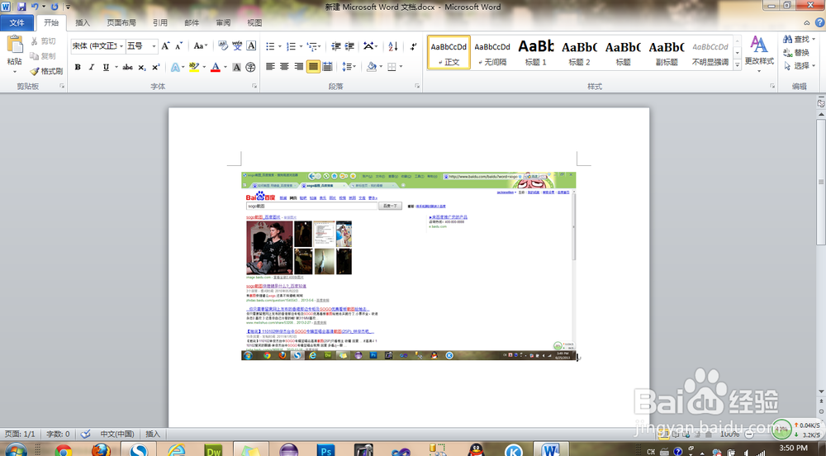Image resolution: width=826 pixels, height=456 pixels.
Task: Click the Enclosed Character (字) icon
Action: pos(251,68)
